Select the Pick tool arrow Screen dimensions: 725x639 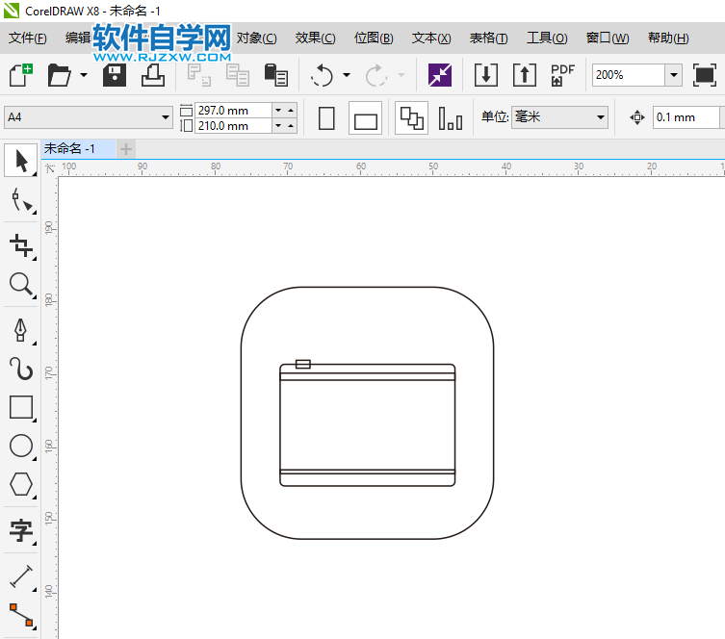(21, 161)
